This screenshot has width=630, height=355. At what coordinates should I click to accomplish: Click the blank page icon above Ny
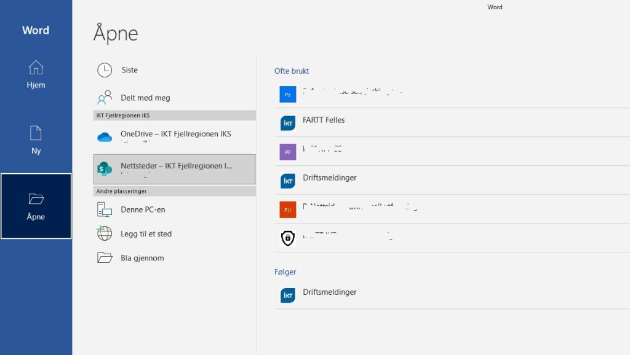(x=36, y=133)
